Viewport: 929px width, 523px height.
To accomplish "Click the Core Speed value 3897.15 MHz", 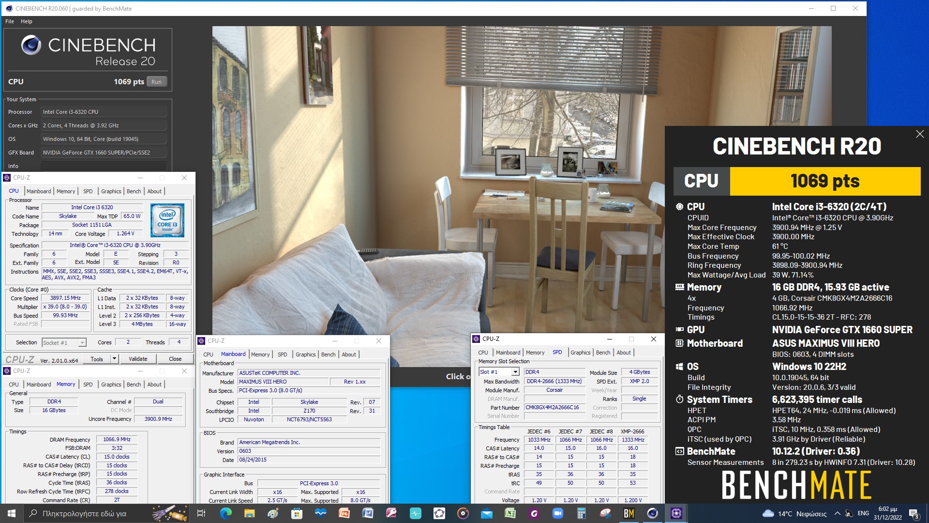I will pyautogui.click(x=66, y=298).
